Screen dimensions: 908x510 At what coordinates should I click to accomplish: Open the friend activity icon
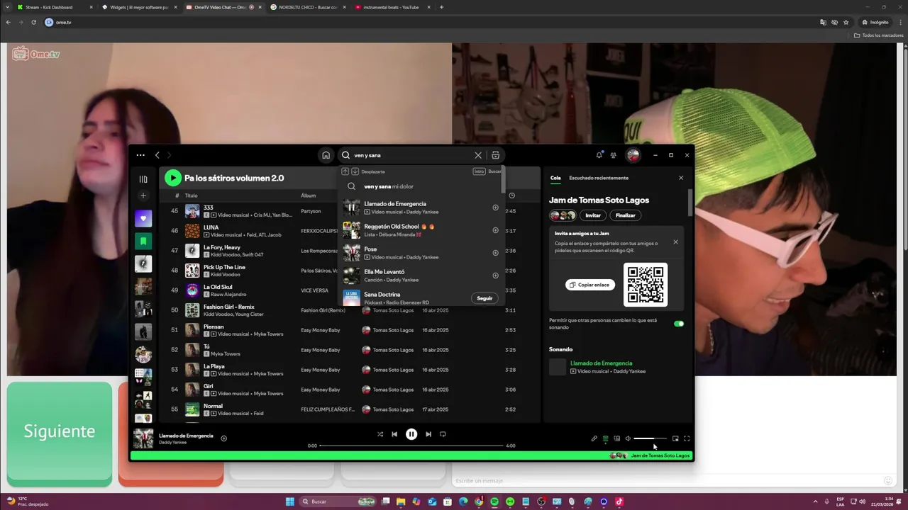tap(614, 155)
